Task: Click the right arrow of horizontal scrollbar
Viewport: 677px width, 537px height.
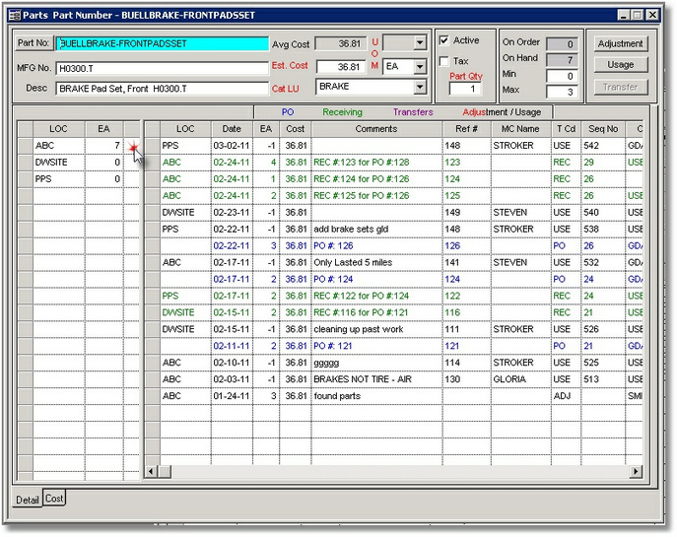Action: (636, 472)
